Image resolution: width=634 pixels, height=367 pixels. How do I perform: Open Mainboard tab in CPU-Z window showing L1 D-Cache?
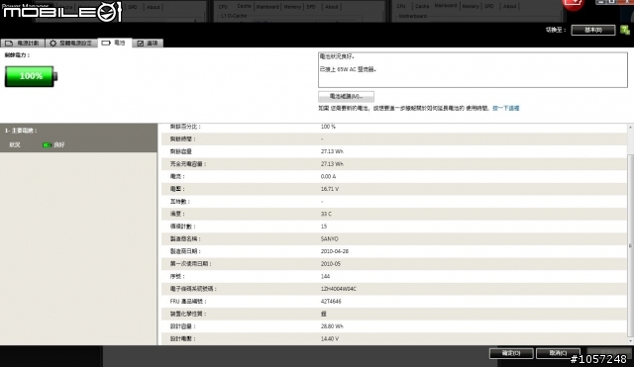pos(267,7)
